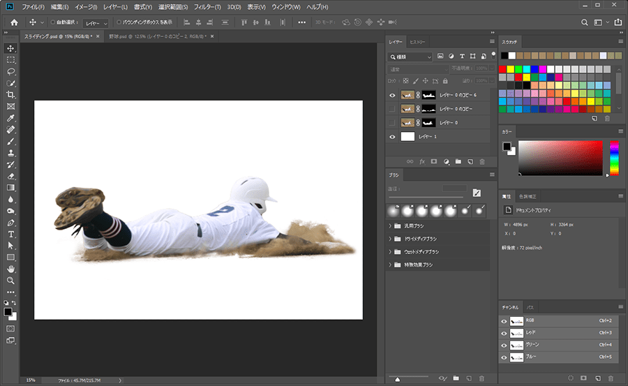Click the Home button in options bar
This screenshot has width=628, height=386.
point(13,22)
